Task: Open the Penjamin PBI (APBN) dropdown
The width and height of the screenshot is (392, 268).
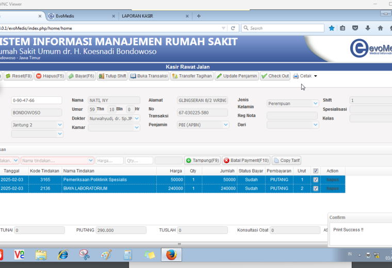Action: [203, 125]
